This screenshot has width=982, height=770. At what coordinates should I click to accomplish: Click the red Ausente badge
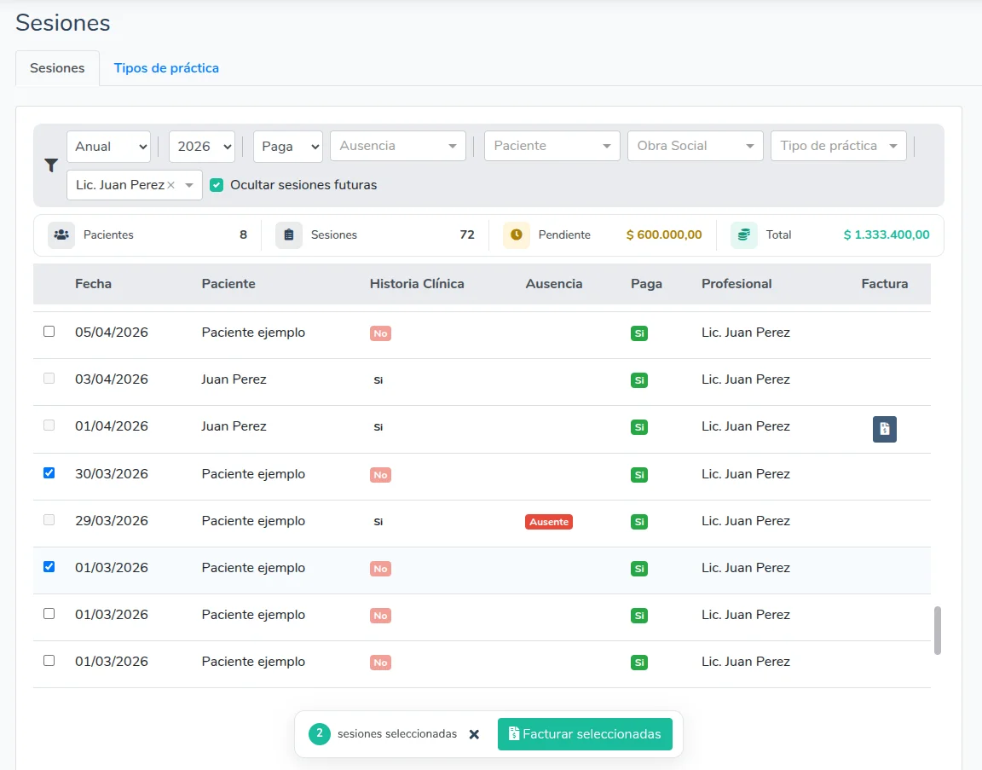pos(549,522)
